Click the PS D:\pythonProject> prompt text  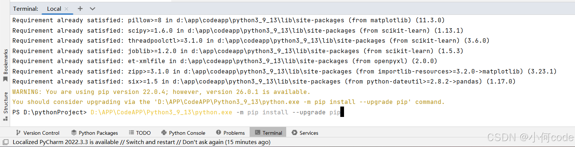pyautogui.click(x=50, y=112)
